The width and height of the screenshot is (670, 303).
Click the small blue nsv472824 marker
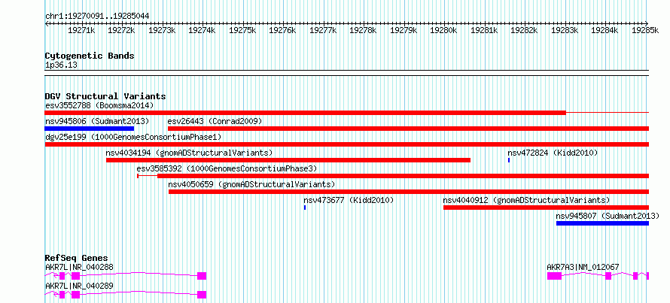(x=509, y=160)
